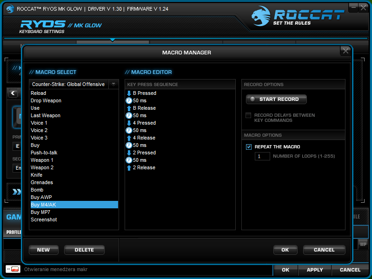The height and width of the screenshot is (279, 372).
Task: Click the number of loops field
Action: pyautogui.click(x=262, y=156)
